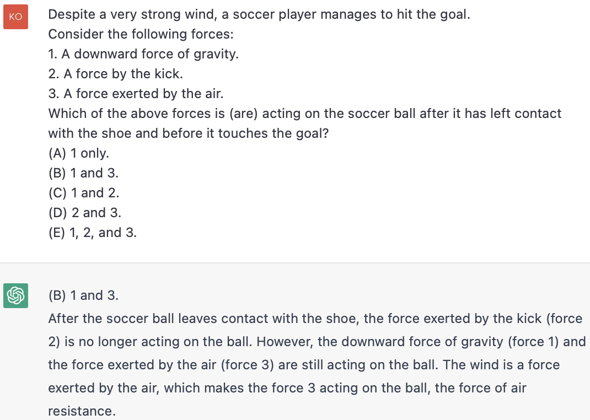
Task: Click the line 'Consider the following forces:'
Action: pyautogui.click(x=141, y=34)
